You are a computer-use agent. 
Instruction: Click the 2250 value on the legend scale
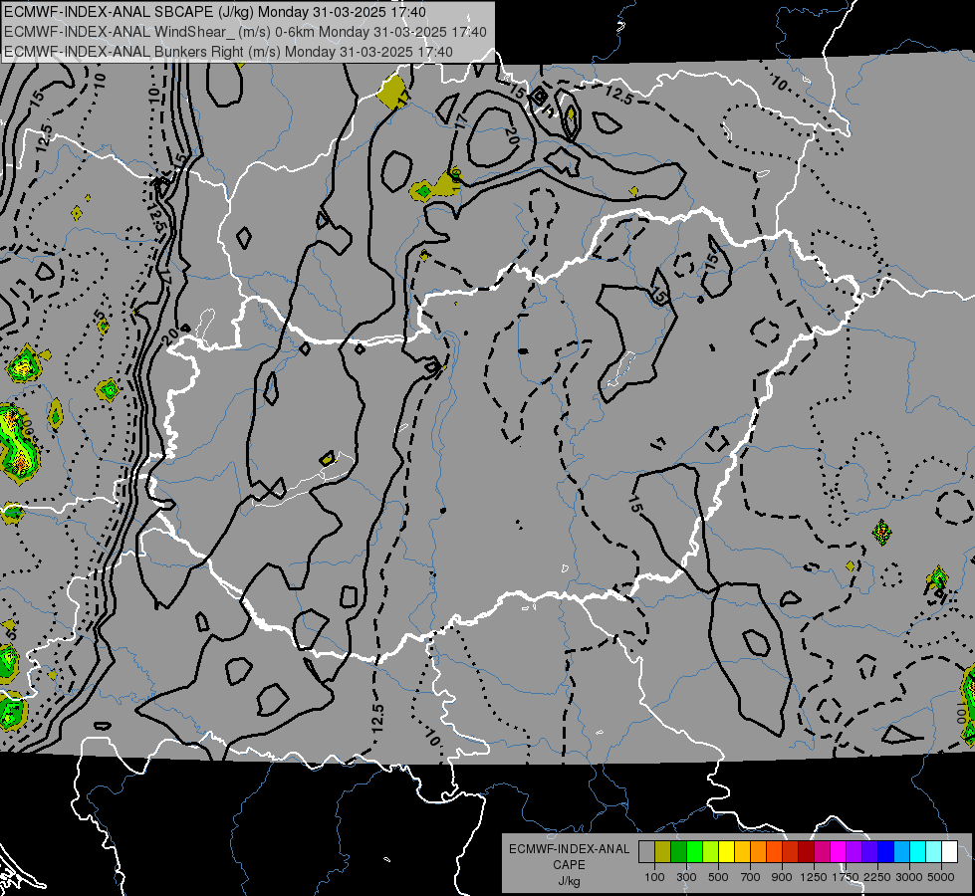point(877,877)
